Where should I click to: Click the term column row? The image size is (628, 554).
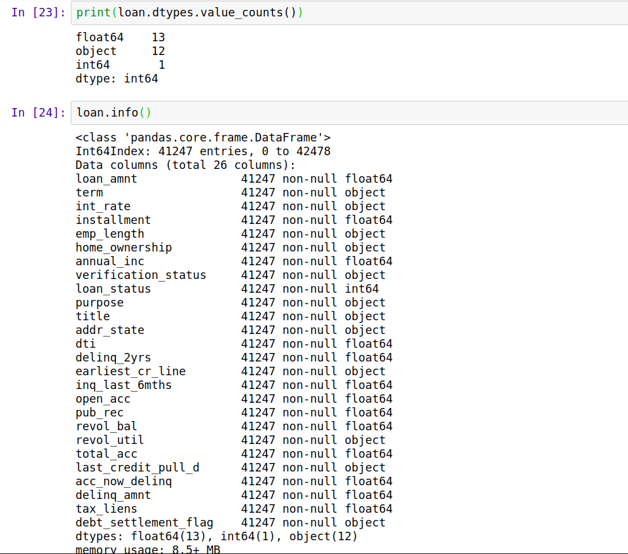point(231,193)
